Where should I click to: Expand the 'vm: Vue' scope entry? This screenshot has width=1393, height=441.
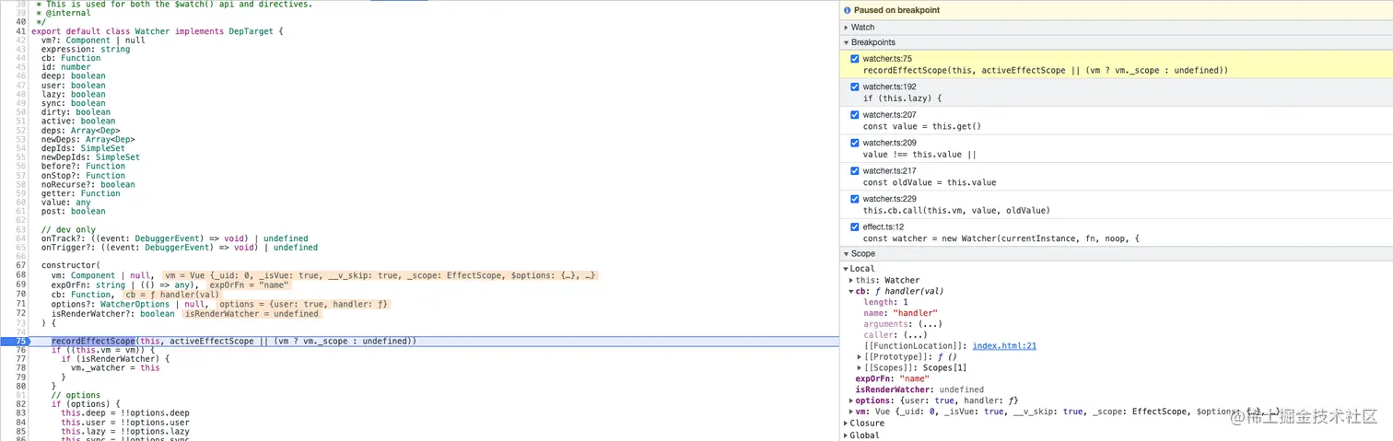[x=851, y=412]
